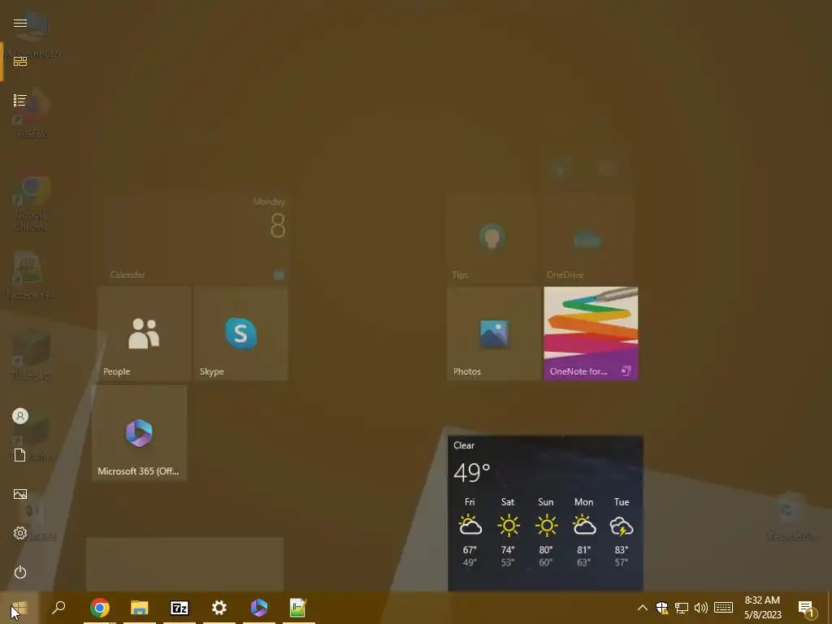Click the Sun forecast in Weather tile
832x624 pixels.
pyautogui.click(x=546, y=533)
